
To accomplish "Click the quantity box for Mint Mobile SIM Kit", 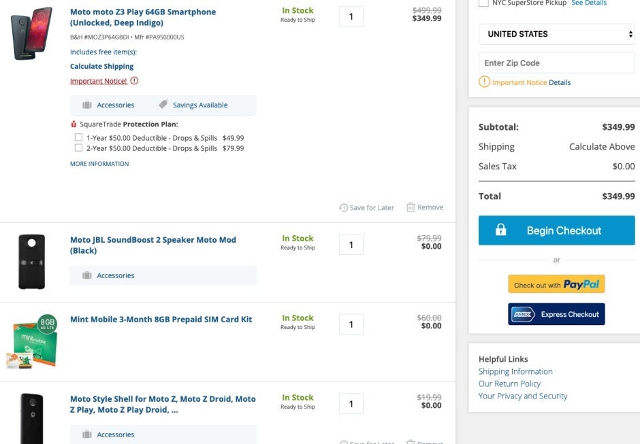I will [x=351, y=324].
